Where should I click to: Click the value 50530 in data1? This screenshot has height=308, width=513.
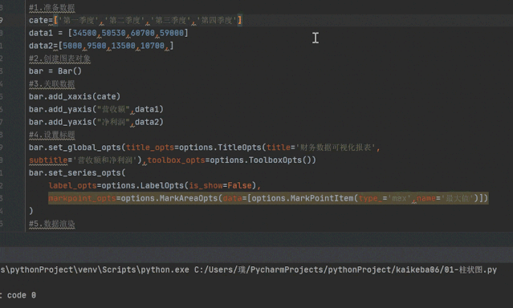click(x=113, y=33)
